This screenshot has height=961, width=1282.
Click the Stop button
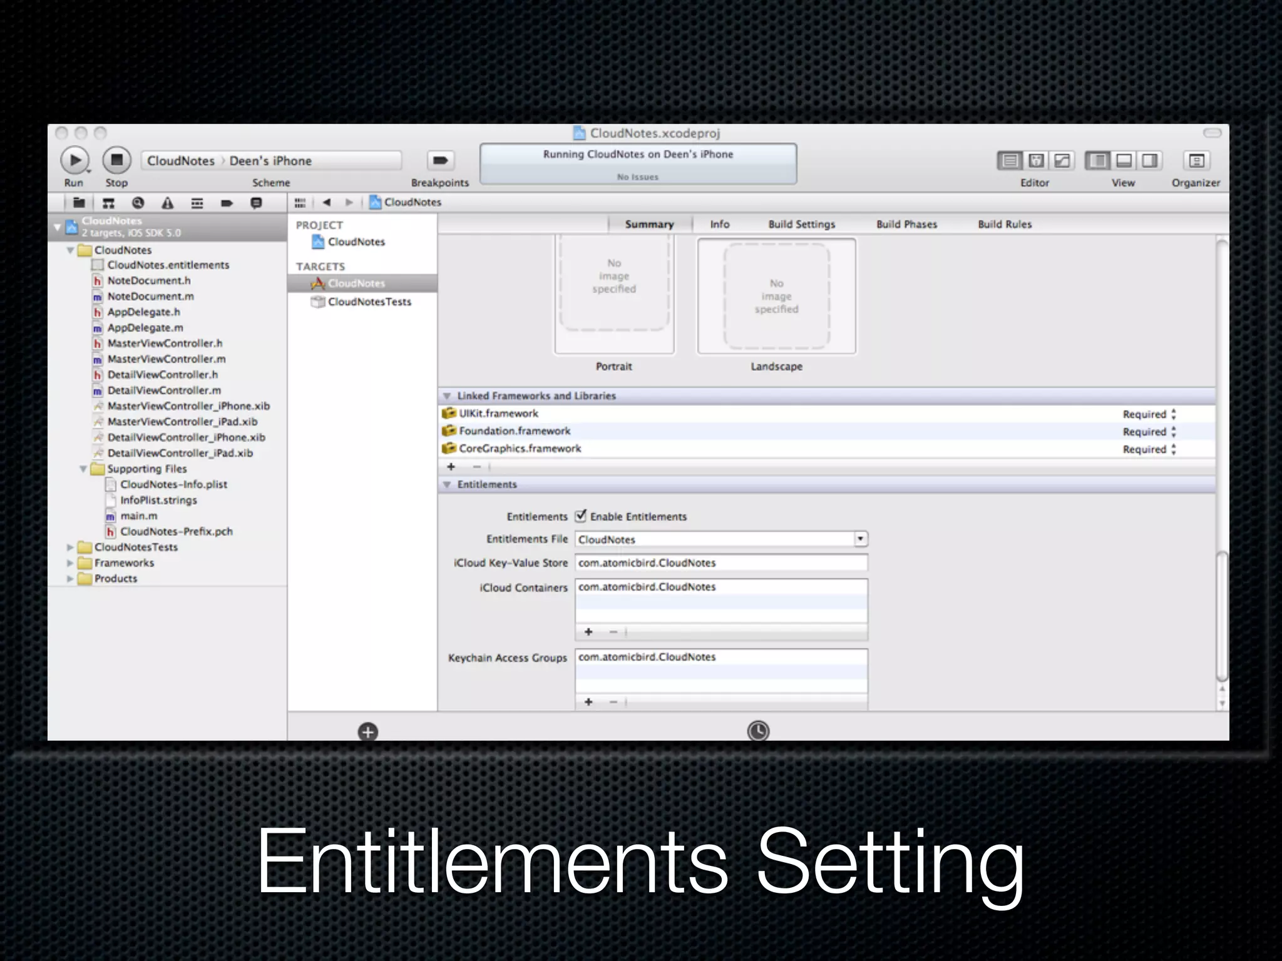tap(116, 161)
